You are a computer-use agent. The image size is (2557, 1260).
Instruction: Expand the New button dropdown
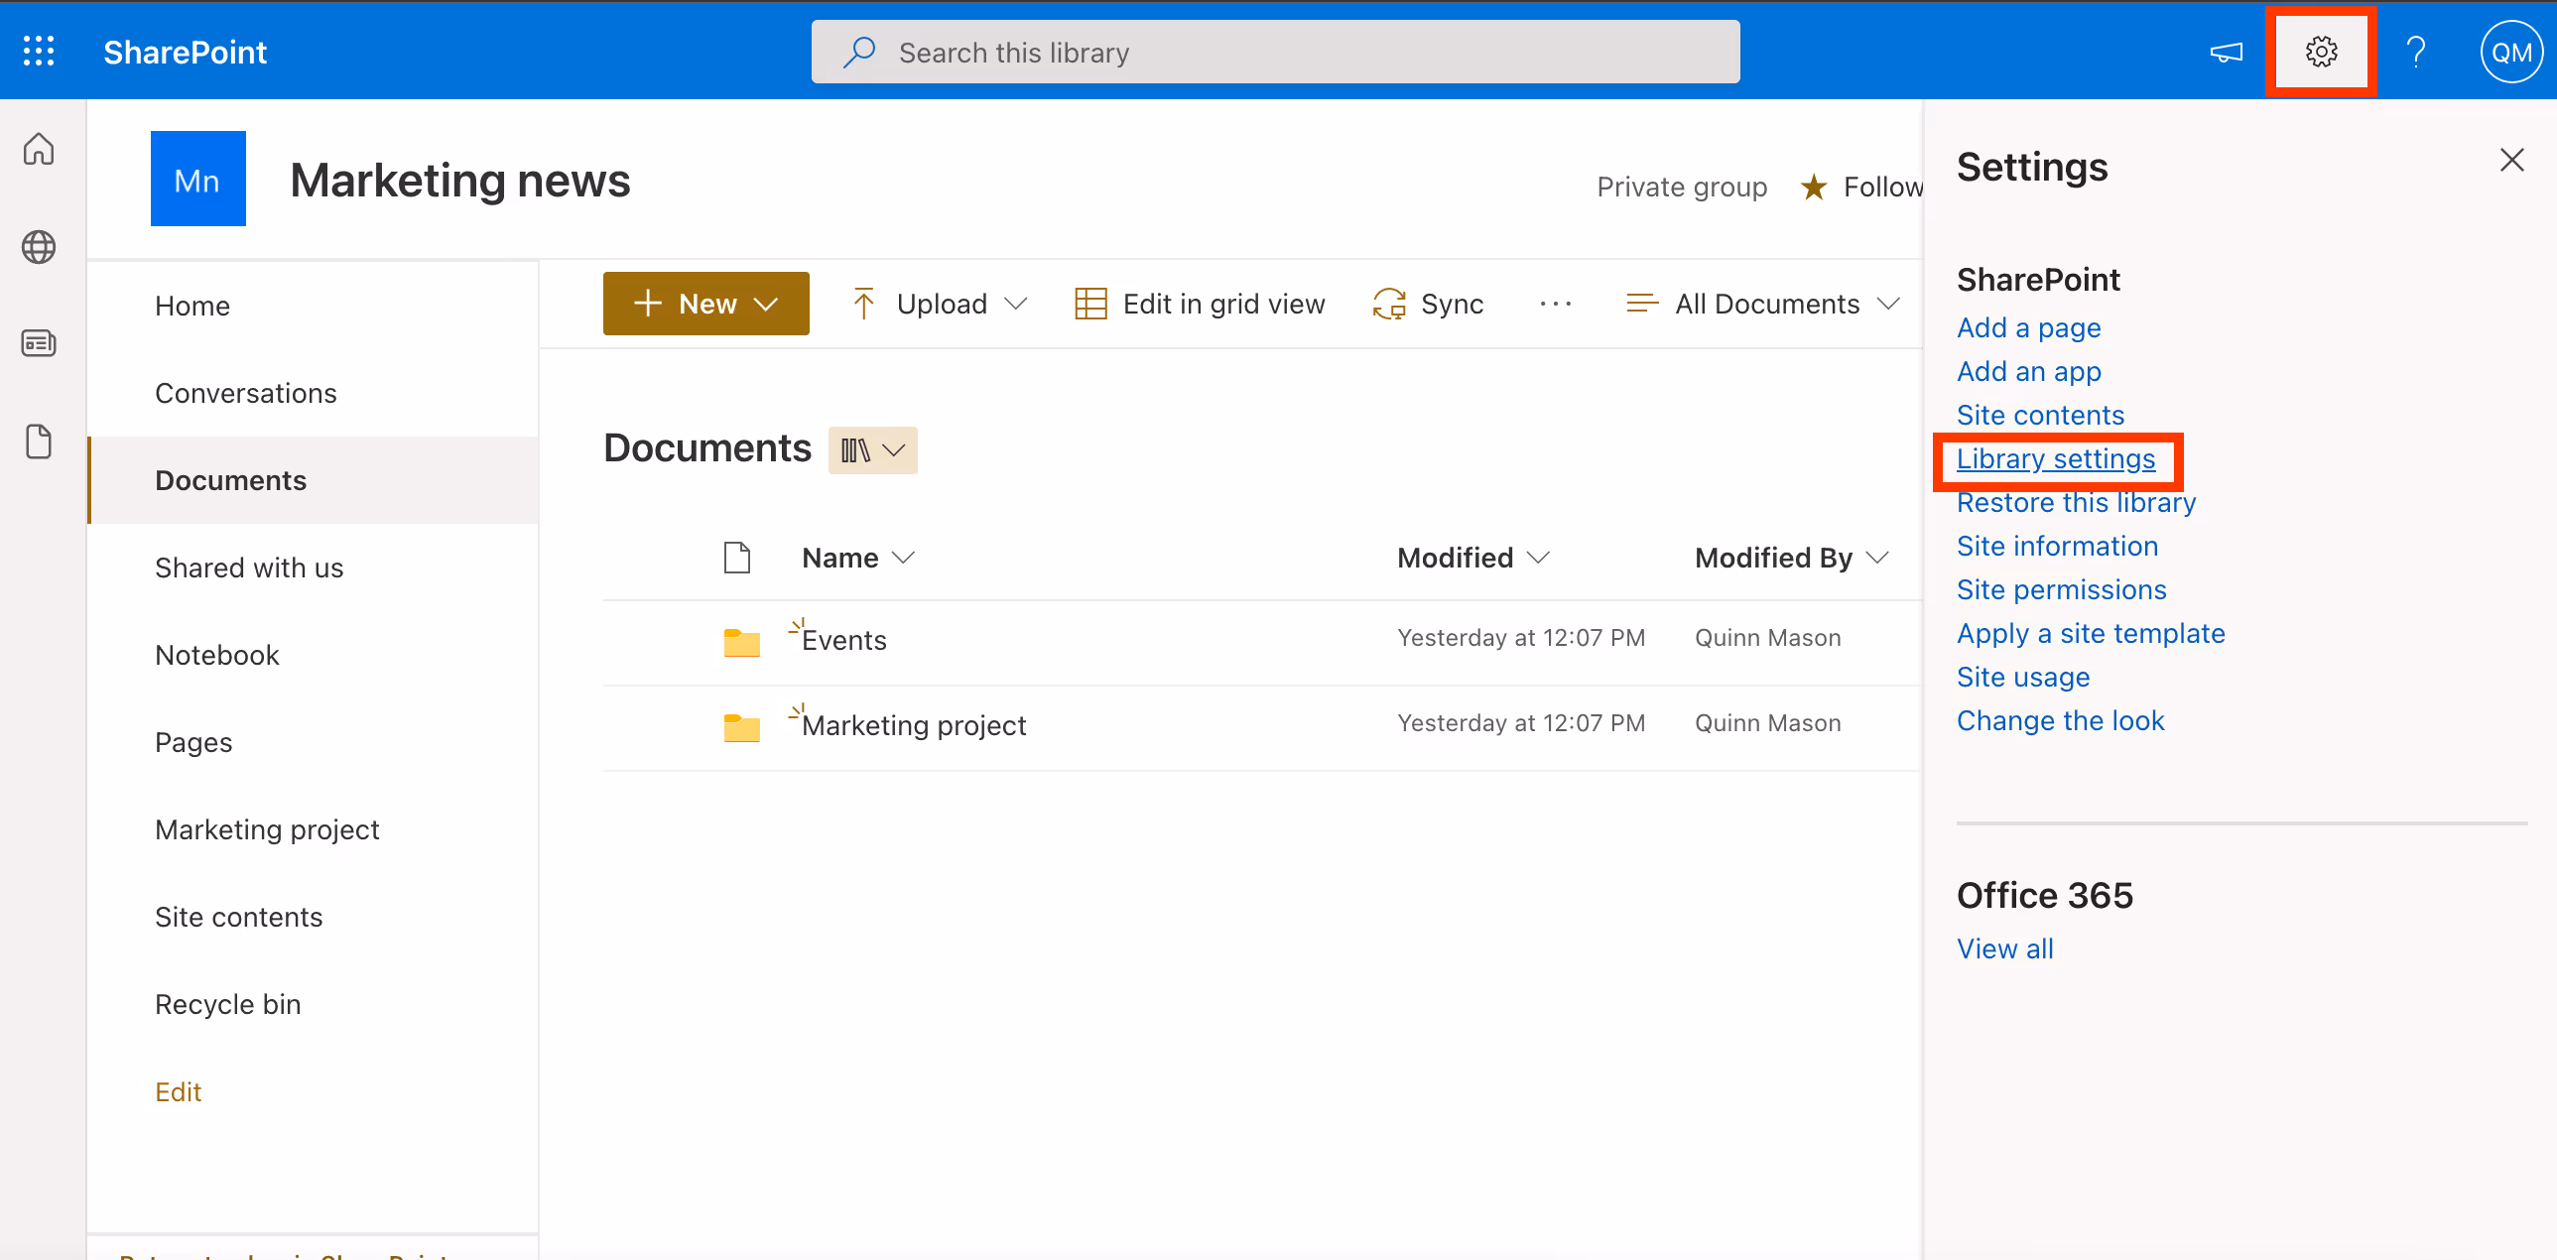click(705, 304)
